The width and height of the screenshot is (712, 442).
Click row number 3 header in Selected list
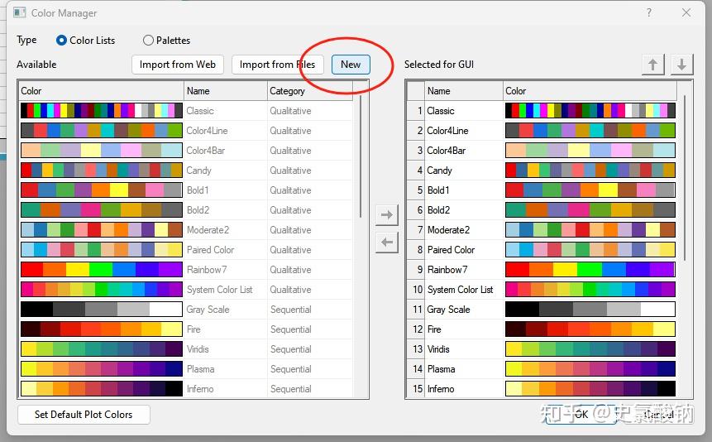(x=416, y=150)
